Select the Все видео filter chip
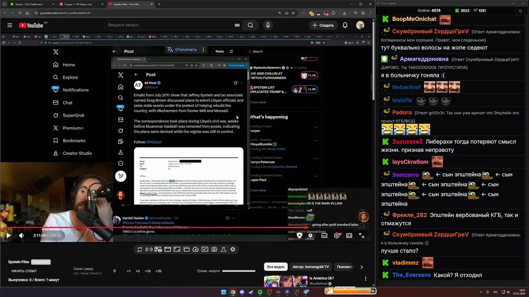This screenshot has width=529, height=297. (x=276, y=267)
